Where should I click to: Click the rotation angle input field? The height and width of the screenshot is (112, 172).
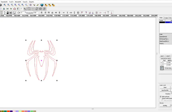(22, 13)
